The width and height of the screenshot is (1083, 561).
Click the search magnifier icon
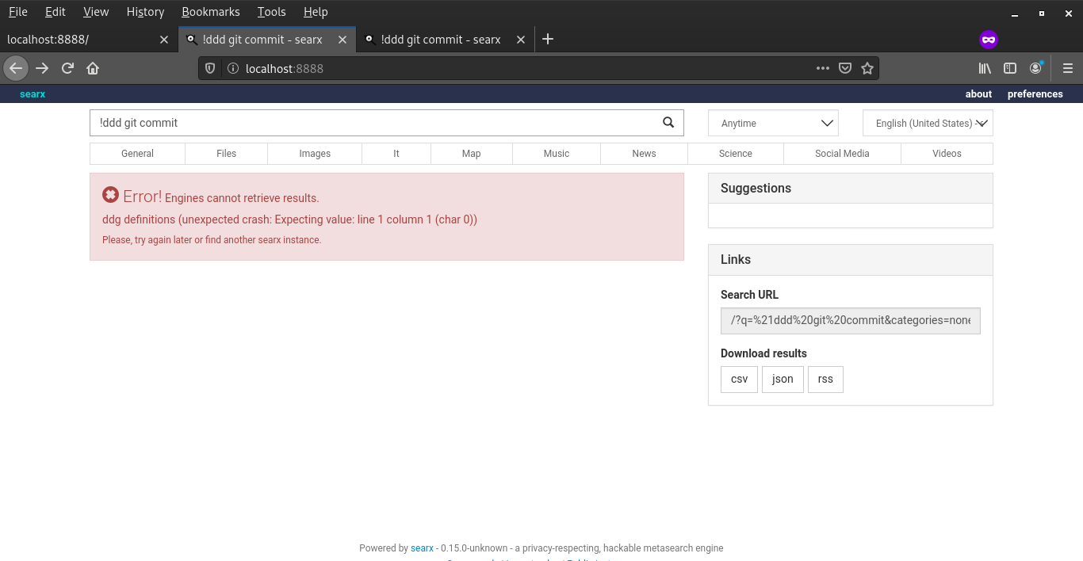pyautogui.click(x=668, y=123)
